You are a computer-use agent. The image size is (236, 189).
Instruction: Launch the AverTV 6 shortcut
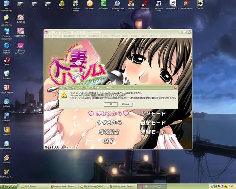pos(7,131)
